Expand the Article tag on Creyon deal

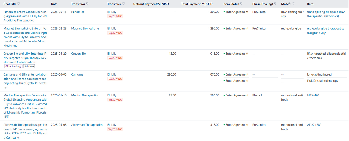pyautogui.click(x=29, y=66)
